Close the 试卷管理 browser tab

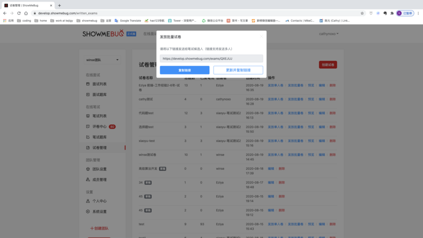51,5
